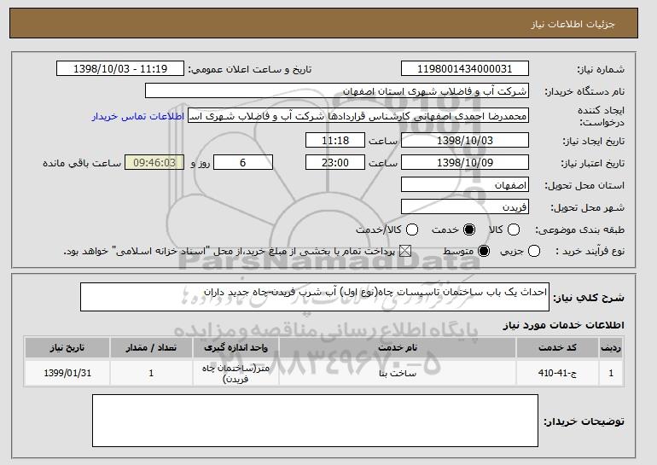Click the measurement unit cell متر(ساختمان چاه فریدن)
This screenshot has height=465, width=657.
(235, 373)
